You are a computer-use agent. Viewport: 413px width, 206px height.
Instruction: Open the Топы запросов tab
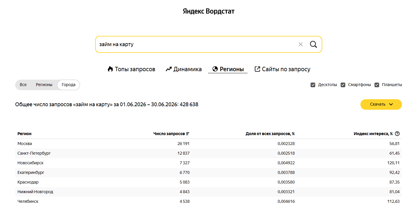(131, 69)
